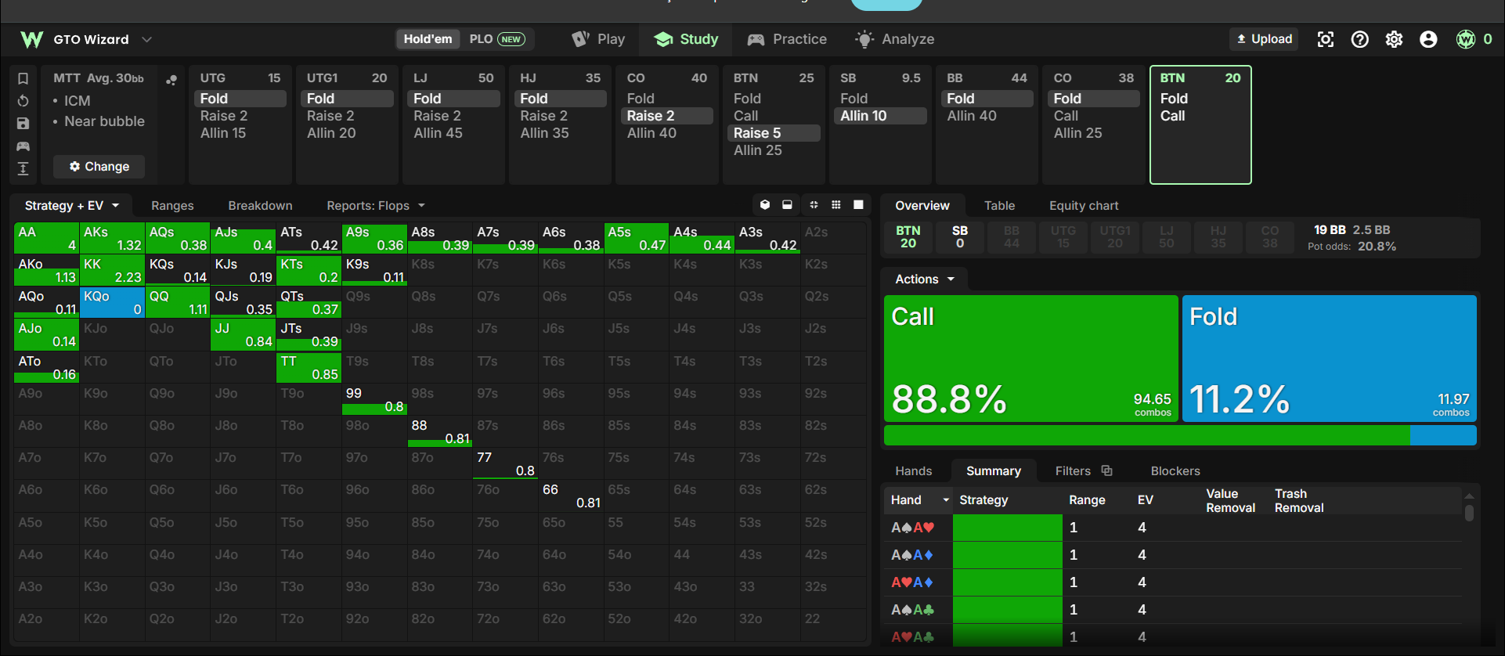Image resolution: width=1505 pixels, height=656 pixels.
Task: Click the bookmark icon in left sidebar
Action: (x=23, y=78)
